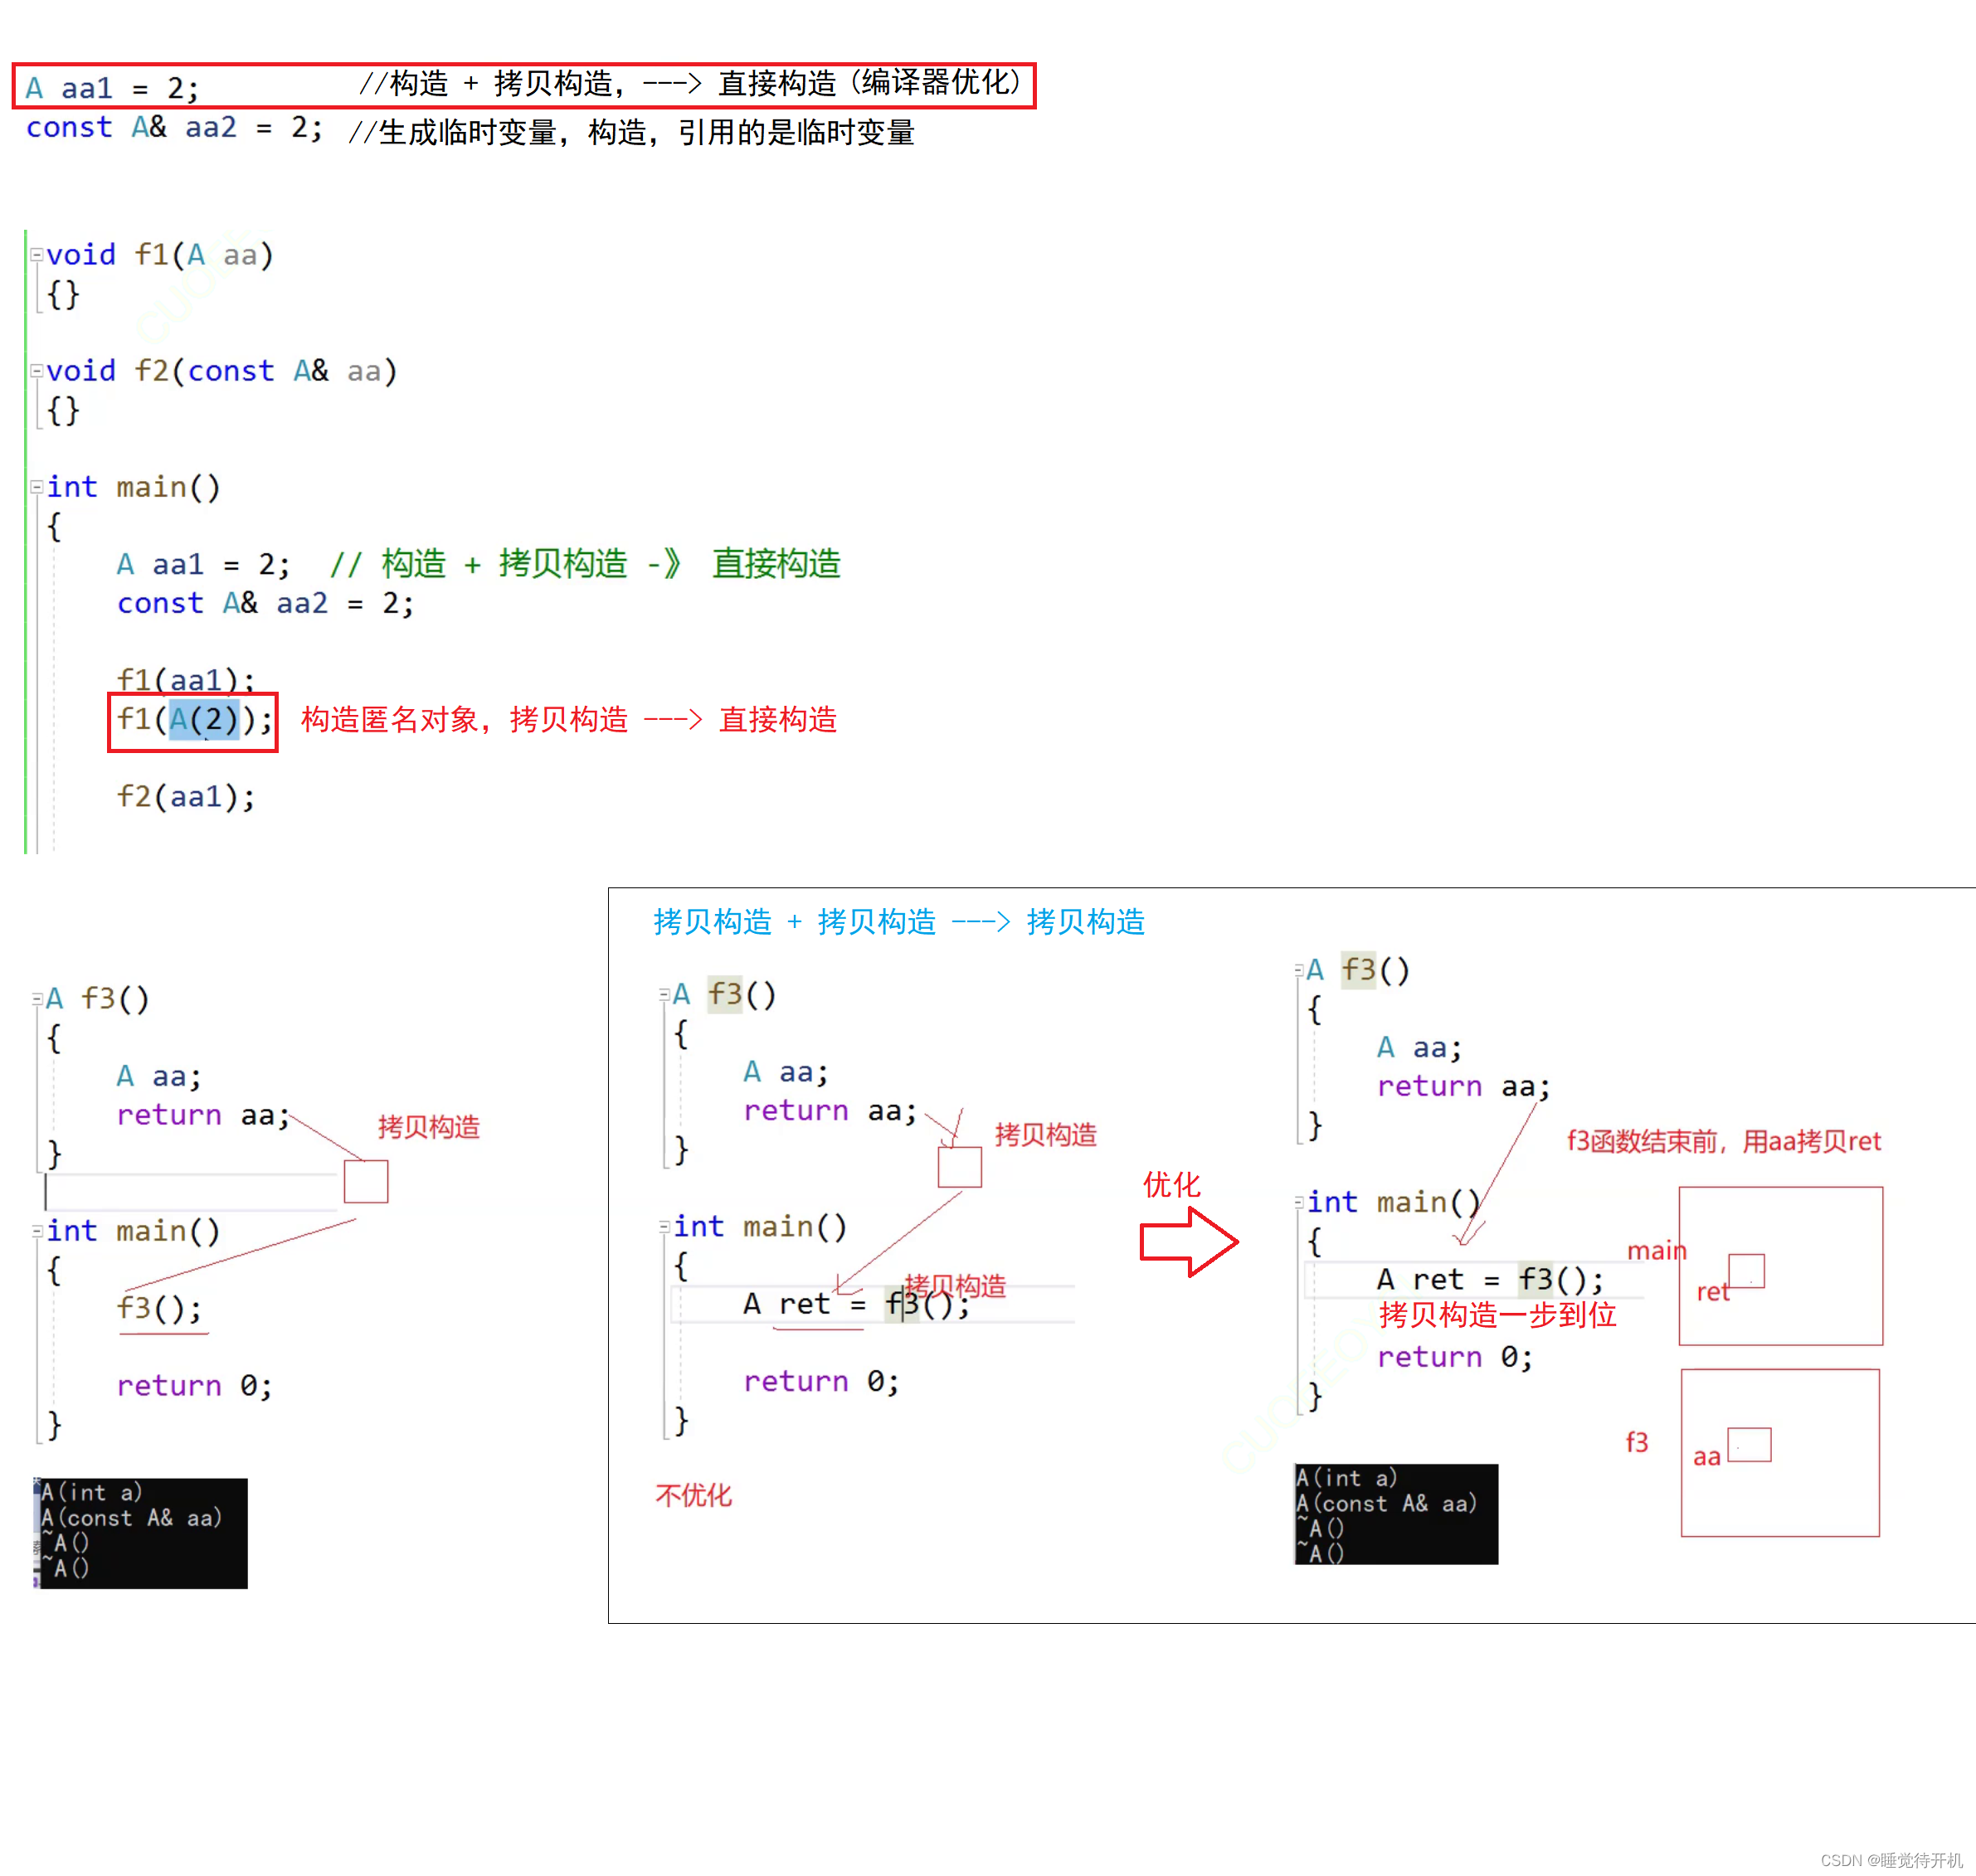Viewport: 1976px width, 1876px height.
Task: Click the line f2(aa1);
Action: [186, 797]
